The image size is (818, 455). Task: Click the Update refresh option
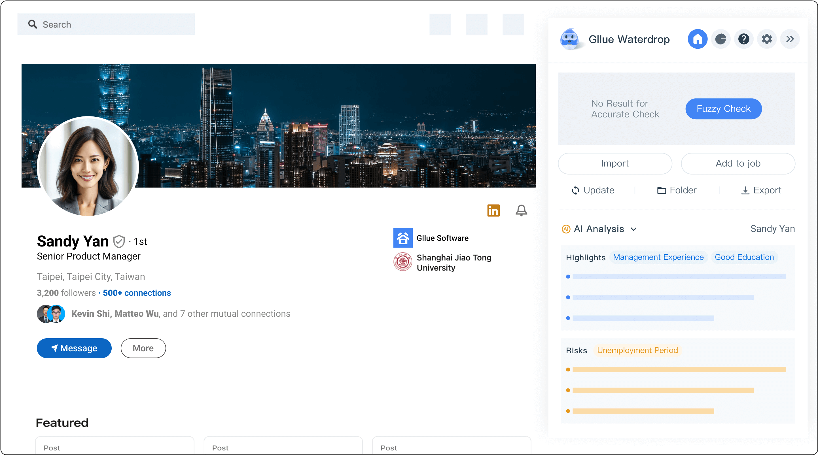point(593,190)
